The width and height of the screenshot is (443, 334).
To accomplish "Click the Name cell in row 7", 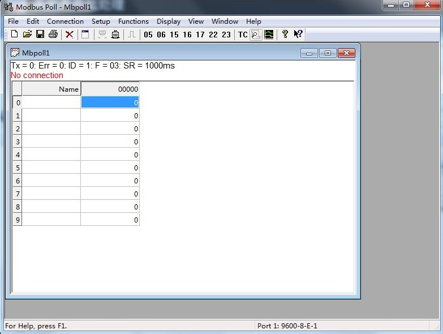I will [x=51, y=194].
